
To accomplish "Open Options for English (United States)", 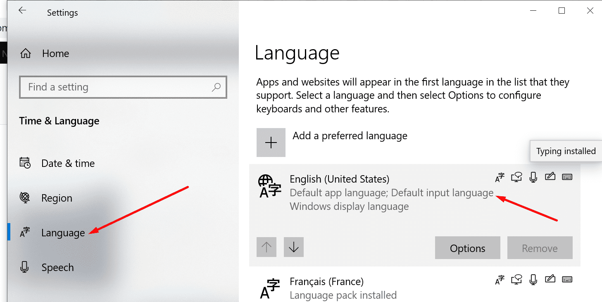I will 468,248.
